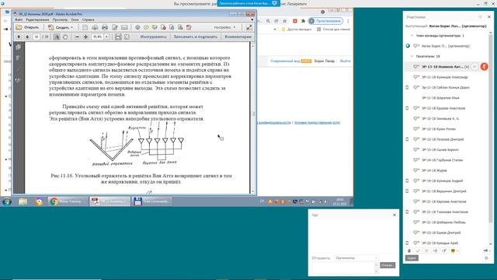Open the Окно menu in Acrobat
497x280 pixels.
point(75,19)
